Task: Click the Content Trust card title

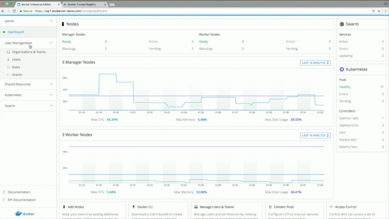Action: pyautogui.click(x=283, y=207)
